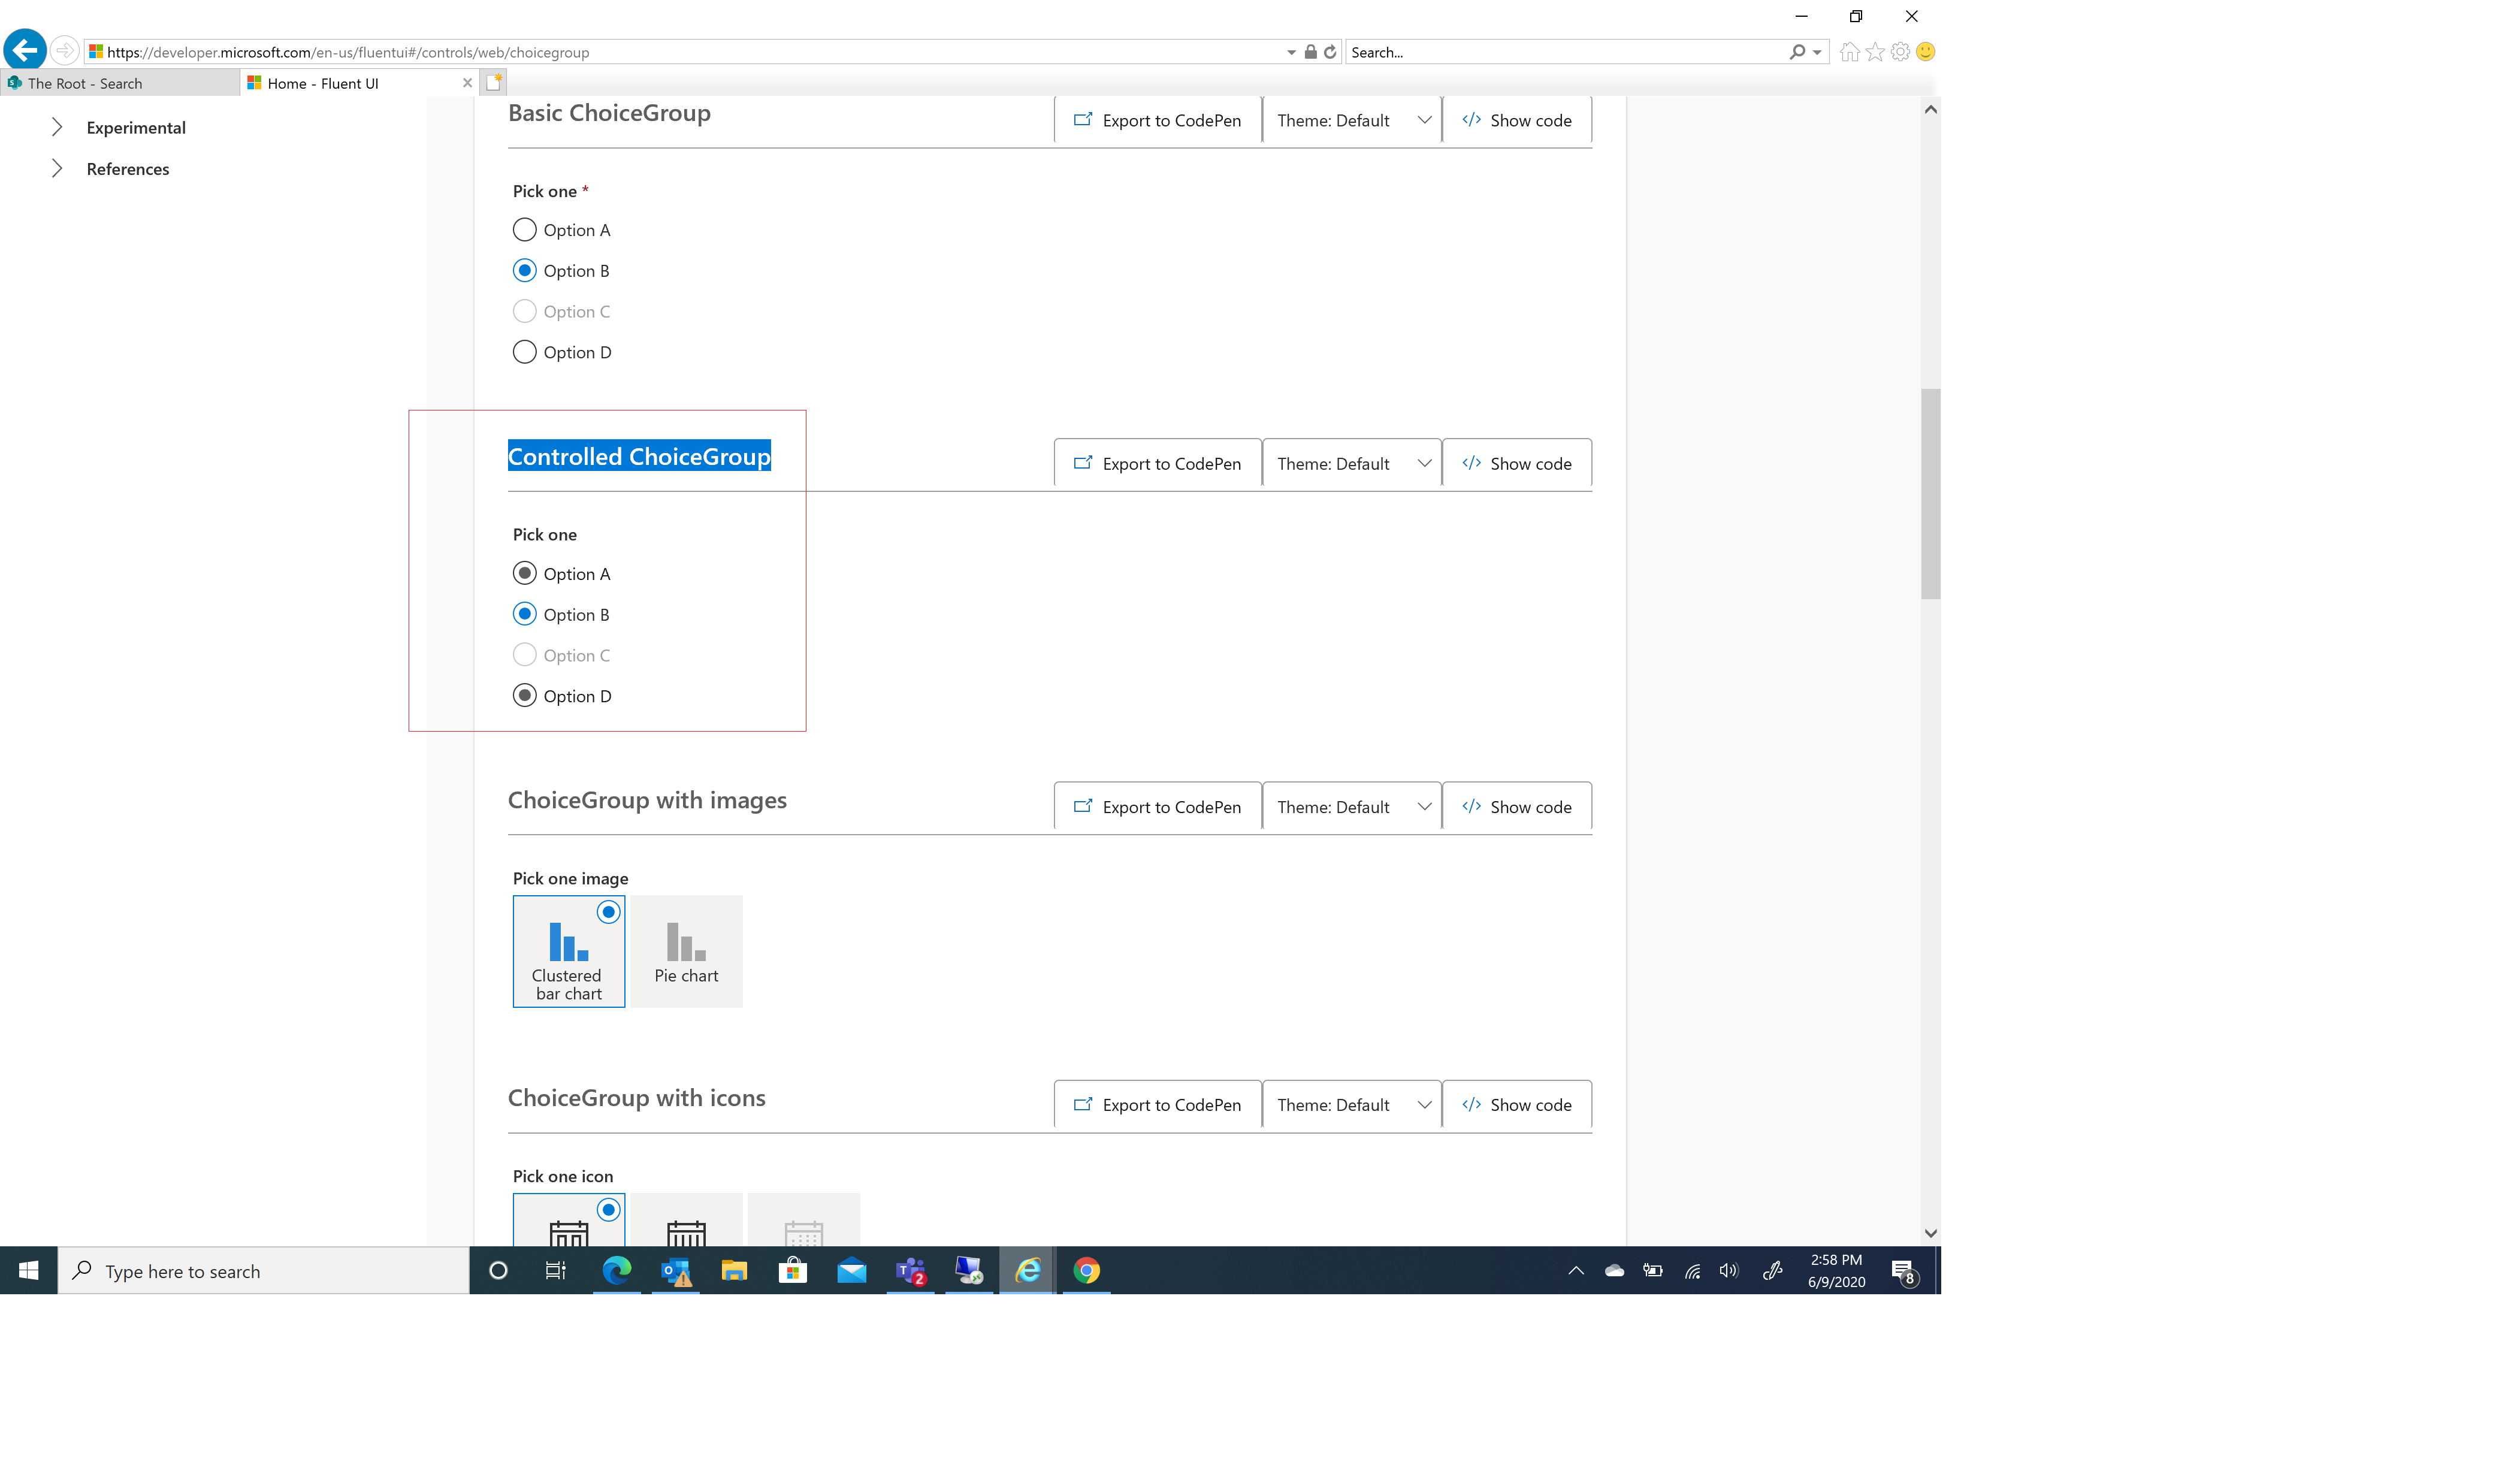
Task: Click the Windows Start button
Action: coord(28,1271)
